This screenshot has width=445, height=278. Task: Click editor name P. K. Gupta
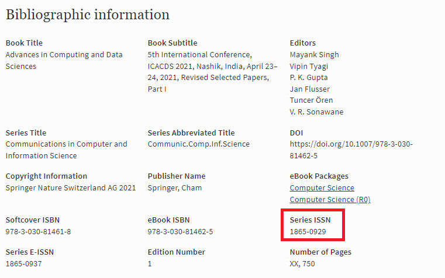coord(309,77)
